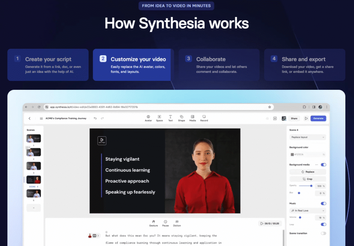Image resolution: width=354 pixels, height=246 pixels.
Task: Open the hamburger menu beside video title
Action: pos(41,118)
